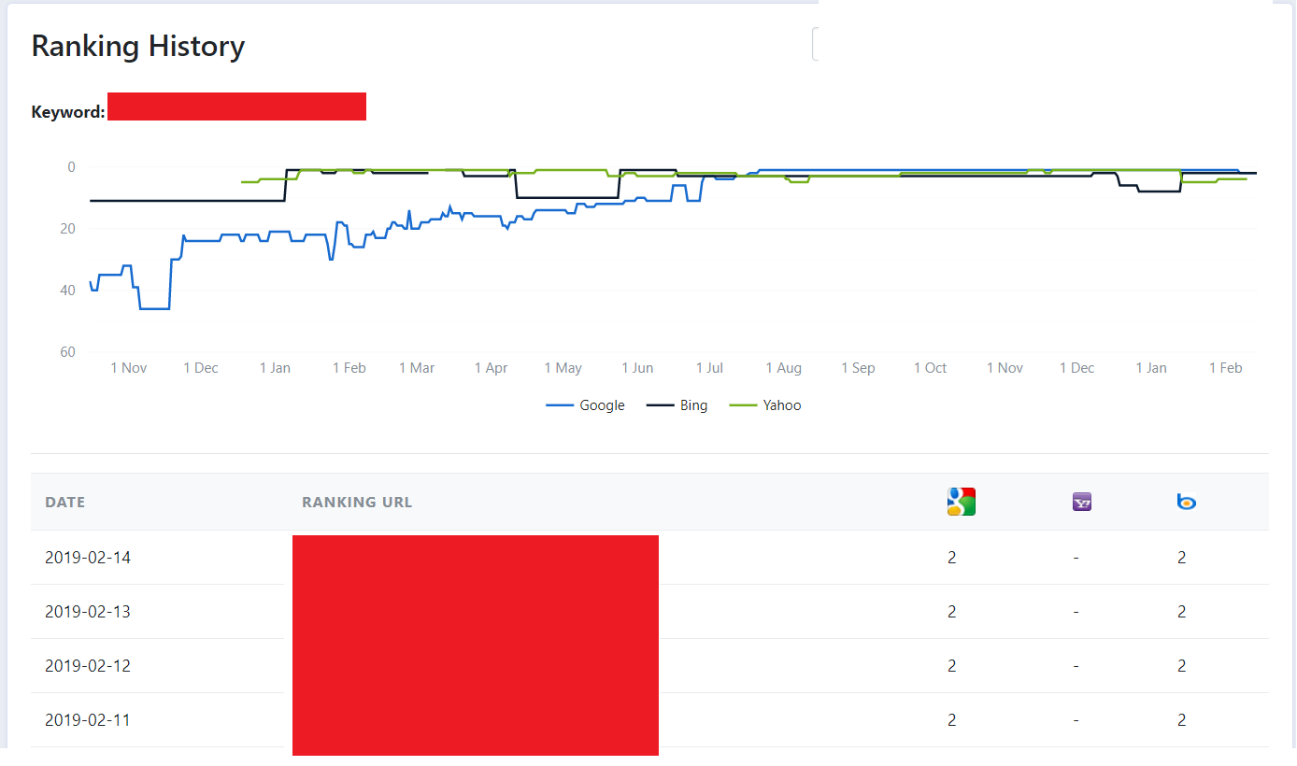Select the 2019-02-13 date row
The height and width of the screenshot is (766, 1297).
coord(649,612)
